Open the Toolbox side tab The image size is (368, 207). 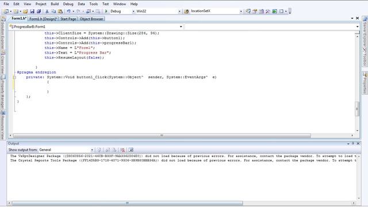(x=365, y=57)
